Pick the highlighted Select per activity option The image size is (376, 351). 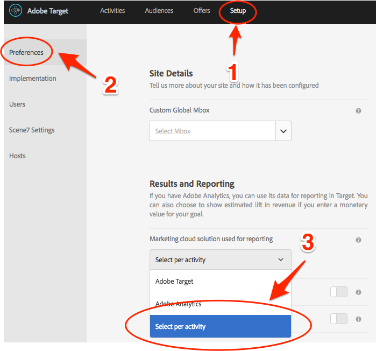coord(221,326)
